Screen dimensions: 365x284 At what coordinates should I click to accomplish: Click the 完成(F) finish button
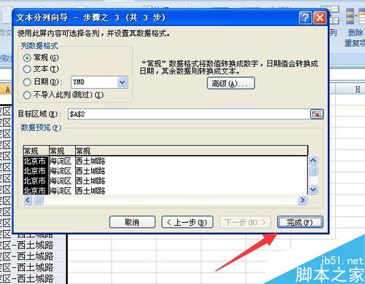pos(300,222)
